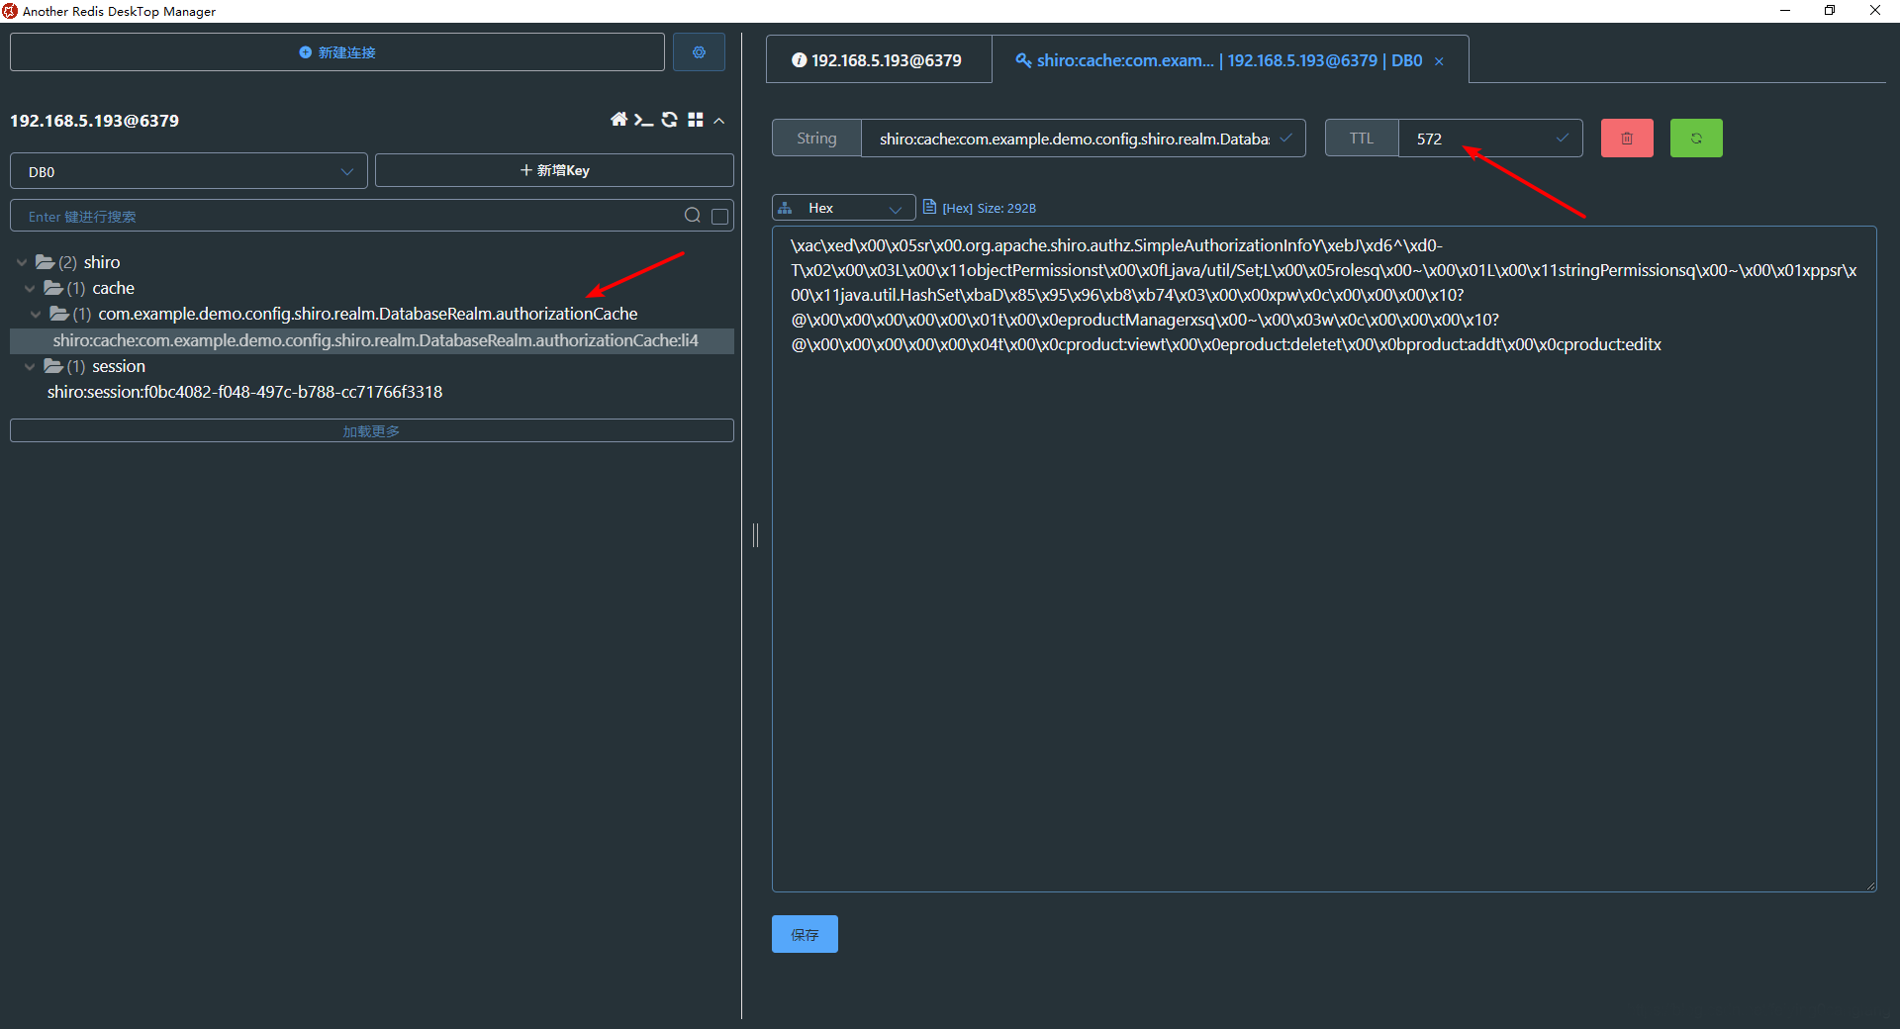Confirm key rename with the checkmark
Screen dimensions: 1900x1029
(x=1285, y=138)
